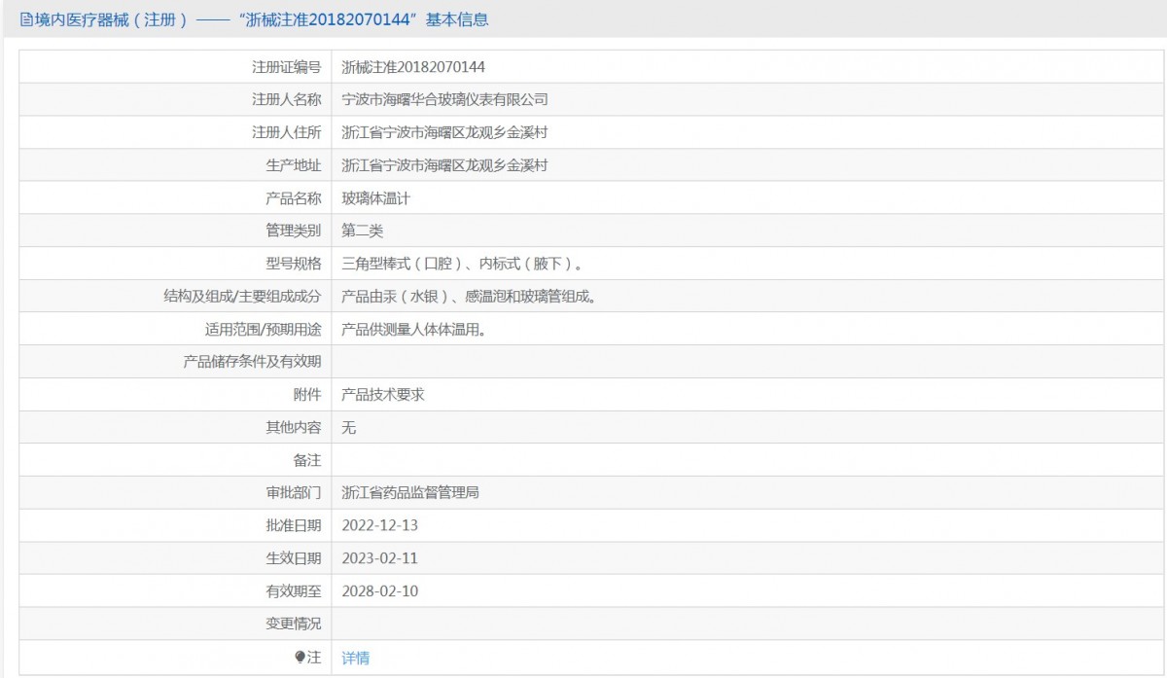The image size is (1167, 678).
Task: Click the 附件 row label
Action: coord(307,395)
